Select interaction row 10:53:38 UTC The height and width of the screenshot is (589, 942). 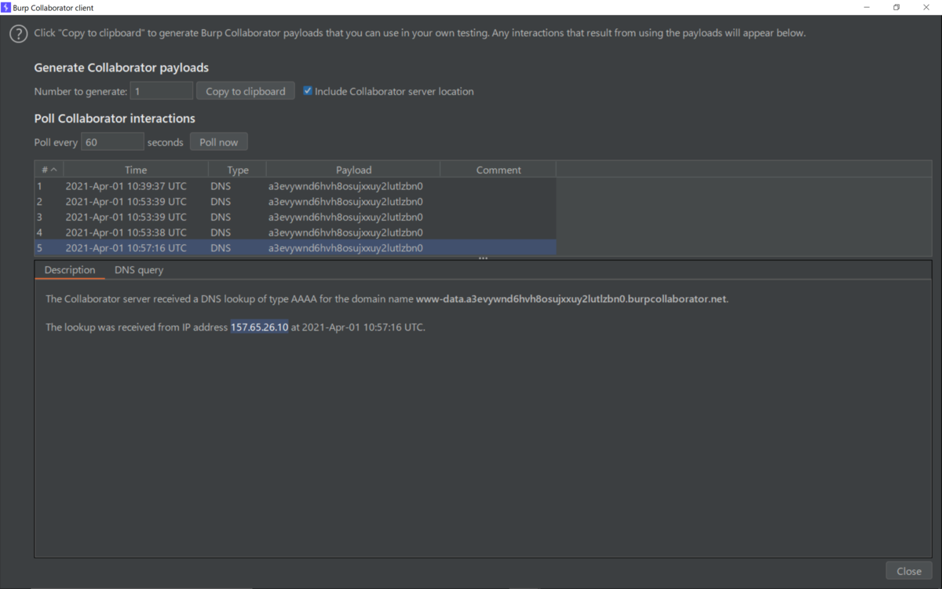point(296,232)
